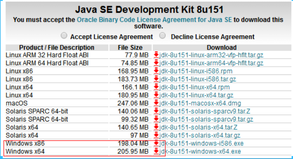Download jdk-8u151-macosx-x64.dmg file
This screenshot has width=293, height=159.
pos(200,103)
